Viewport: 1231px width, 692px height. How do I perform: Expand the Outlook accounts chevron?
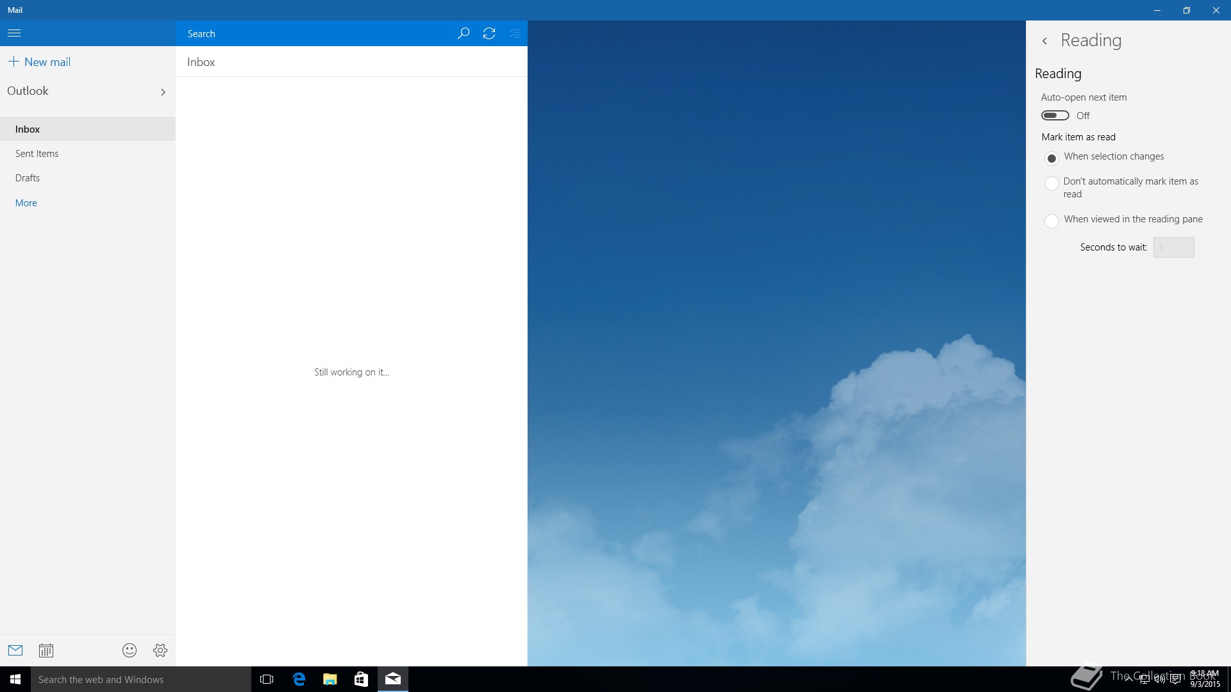163,92
